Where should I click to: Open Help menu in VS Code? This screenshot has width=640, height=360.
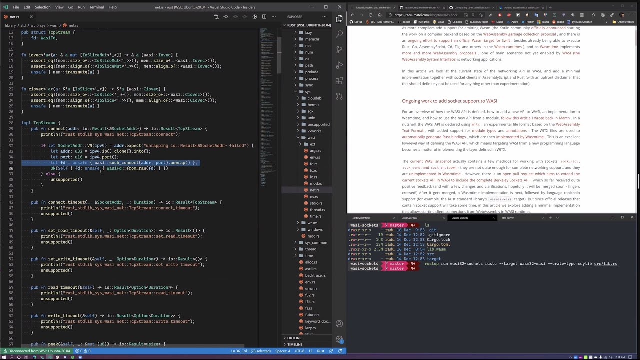coord(113,7)
